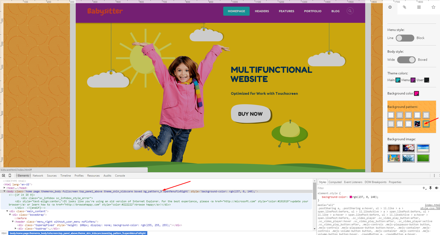
Task: Open the gear settings panel tab
Action: 390,7
